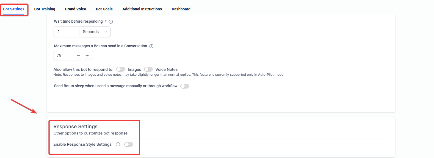The width and height of the screenshot is (434, 158).
Task: Toggle Send Bot to sleep switch
Action: (185, 86)
